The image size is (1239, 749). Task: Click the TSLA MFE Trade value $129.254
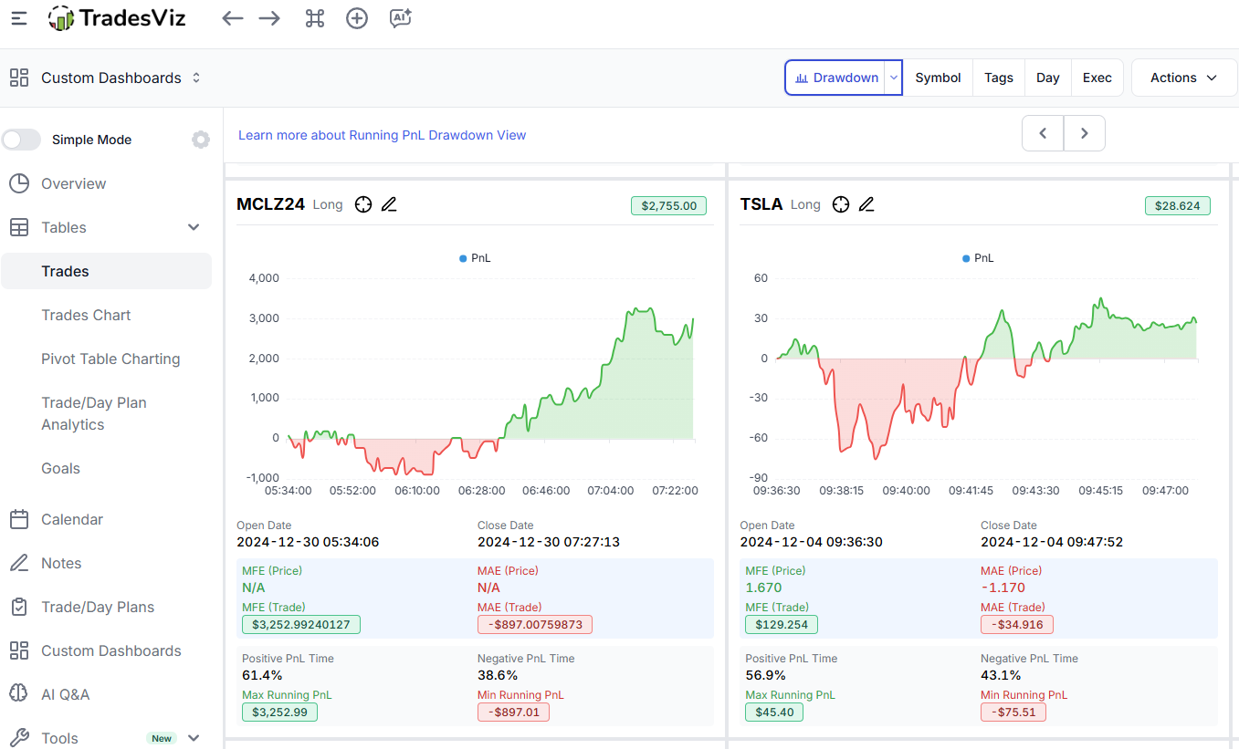point(782,625)
